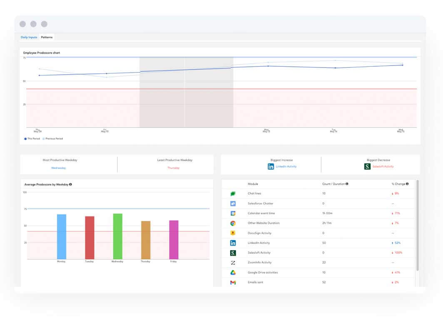Image resolution: width=446 pixels, height=331 pixels.
Task: Select the Google Drive icon next to Google Drive activities
Action: tap(233, 272)
